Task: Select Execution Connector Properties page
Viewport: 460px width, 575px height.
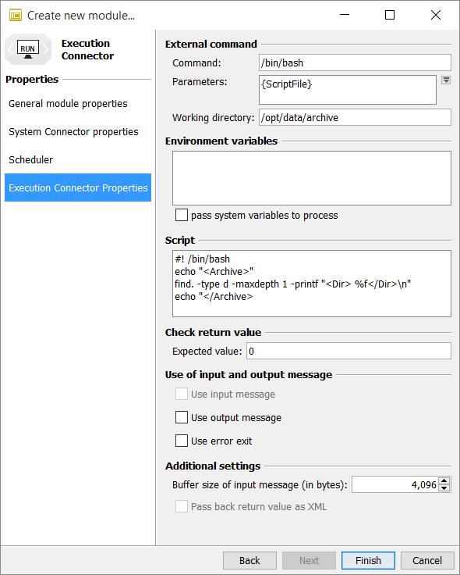Action: pyautogui.click(x=78, y=187)
